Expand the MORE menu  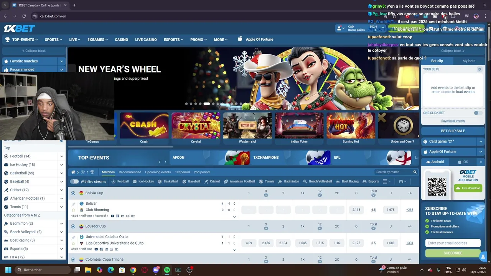point(221,39)
